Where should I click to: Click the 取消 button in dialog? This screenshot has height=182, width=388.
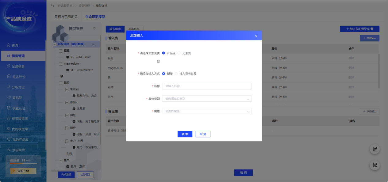coord(203,134)
